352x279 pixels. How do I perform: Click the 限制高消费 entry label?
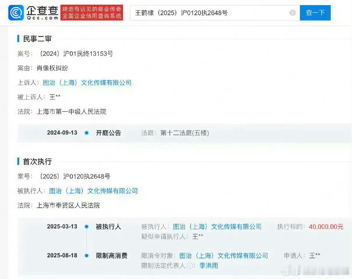112,256
